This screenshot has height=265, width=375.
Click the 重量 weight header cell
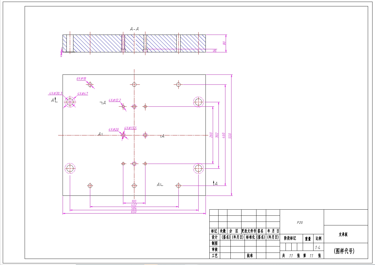click(x=308, y=239)
